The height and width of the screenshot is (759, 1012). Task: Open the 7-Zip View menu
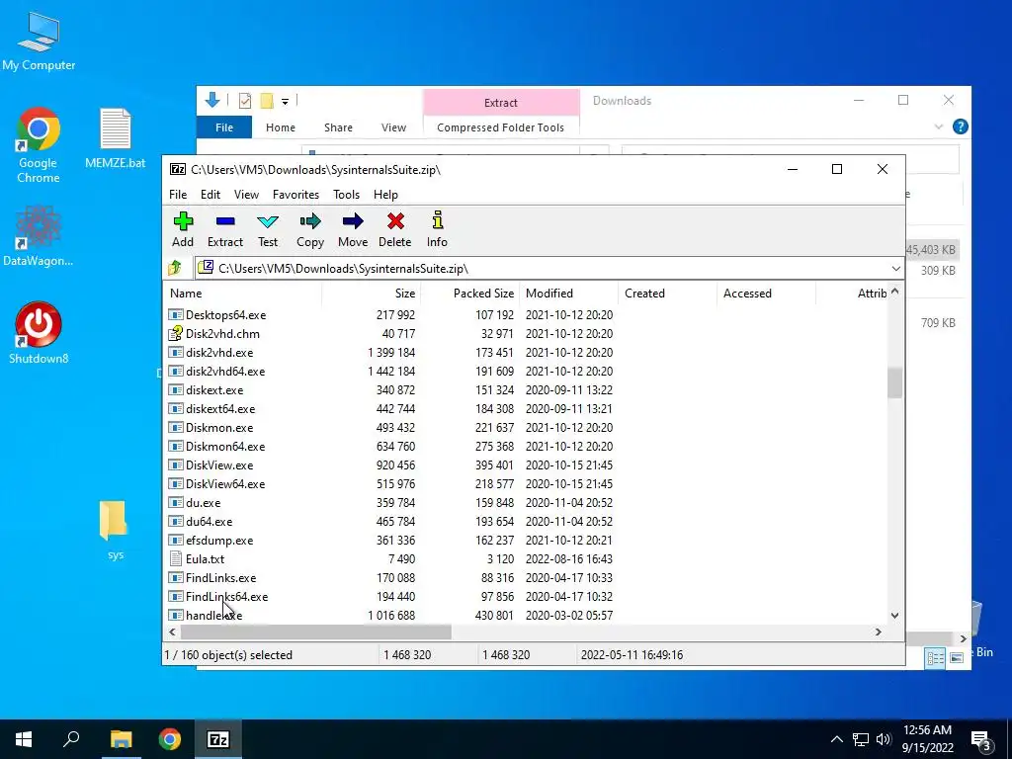click(x=246, y=195)
